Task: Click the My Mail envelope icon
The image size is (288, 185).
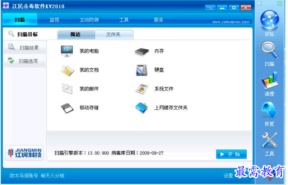Action: click(67, 89)
